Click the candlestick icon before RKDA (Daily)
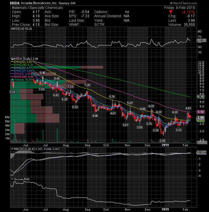209x212 pixels. point(12,59)
